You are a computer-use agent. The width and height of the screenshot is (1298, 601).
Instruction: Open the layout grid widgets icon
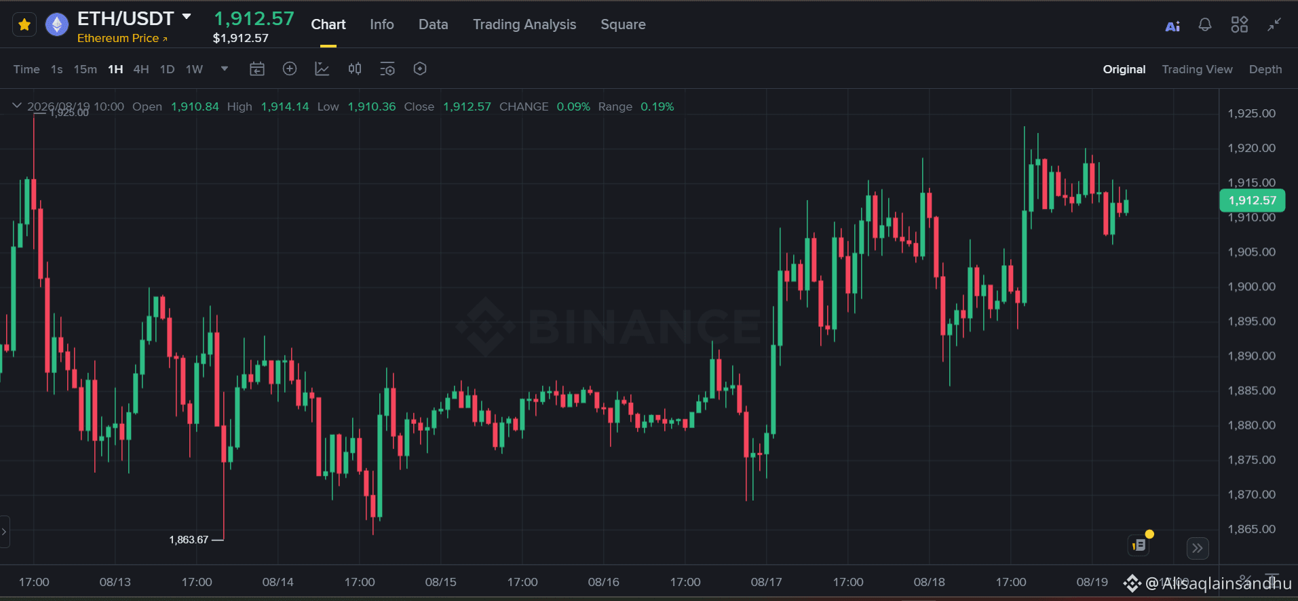(1240, 25)
